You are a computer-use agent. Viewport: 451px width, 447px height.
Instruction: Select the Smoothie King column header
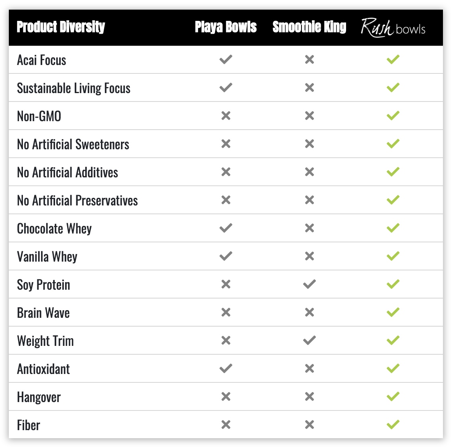coord(310,27)
